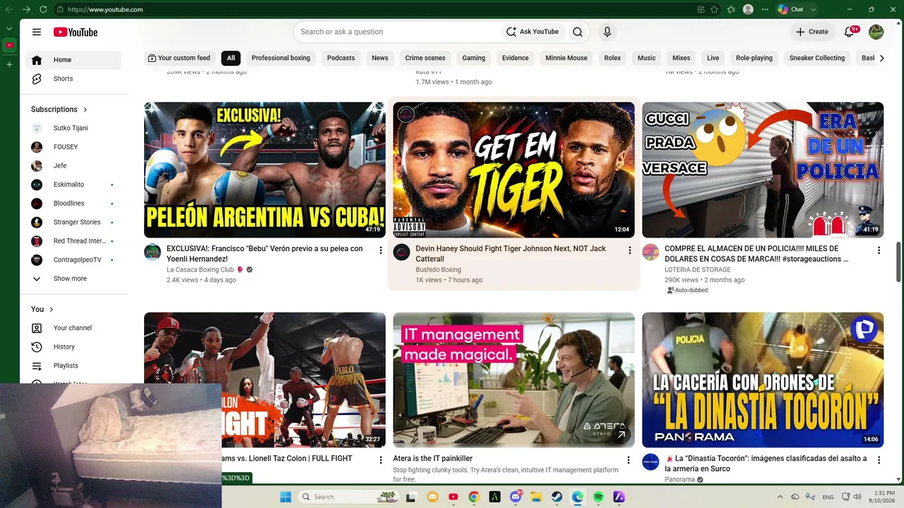Refresh the page in the browser
Viewport: 904px width, 508px height.
[x=43, y=10]
